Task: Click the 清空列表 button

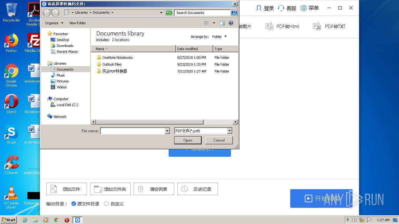Action: pyautogui.click(x=154, y=189)
